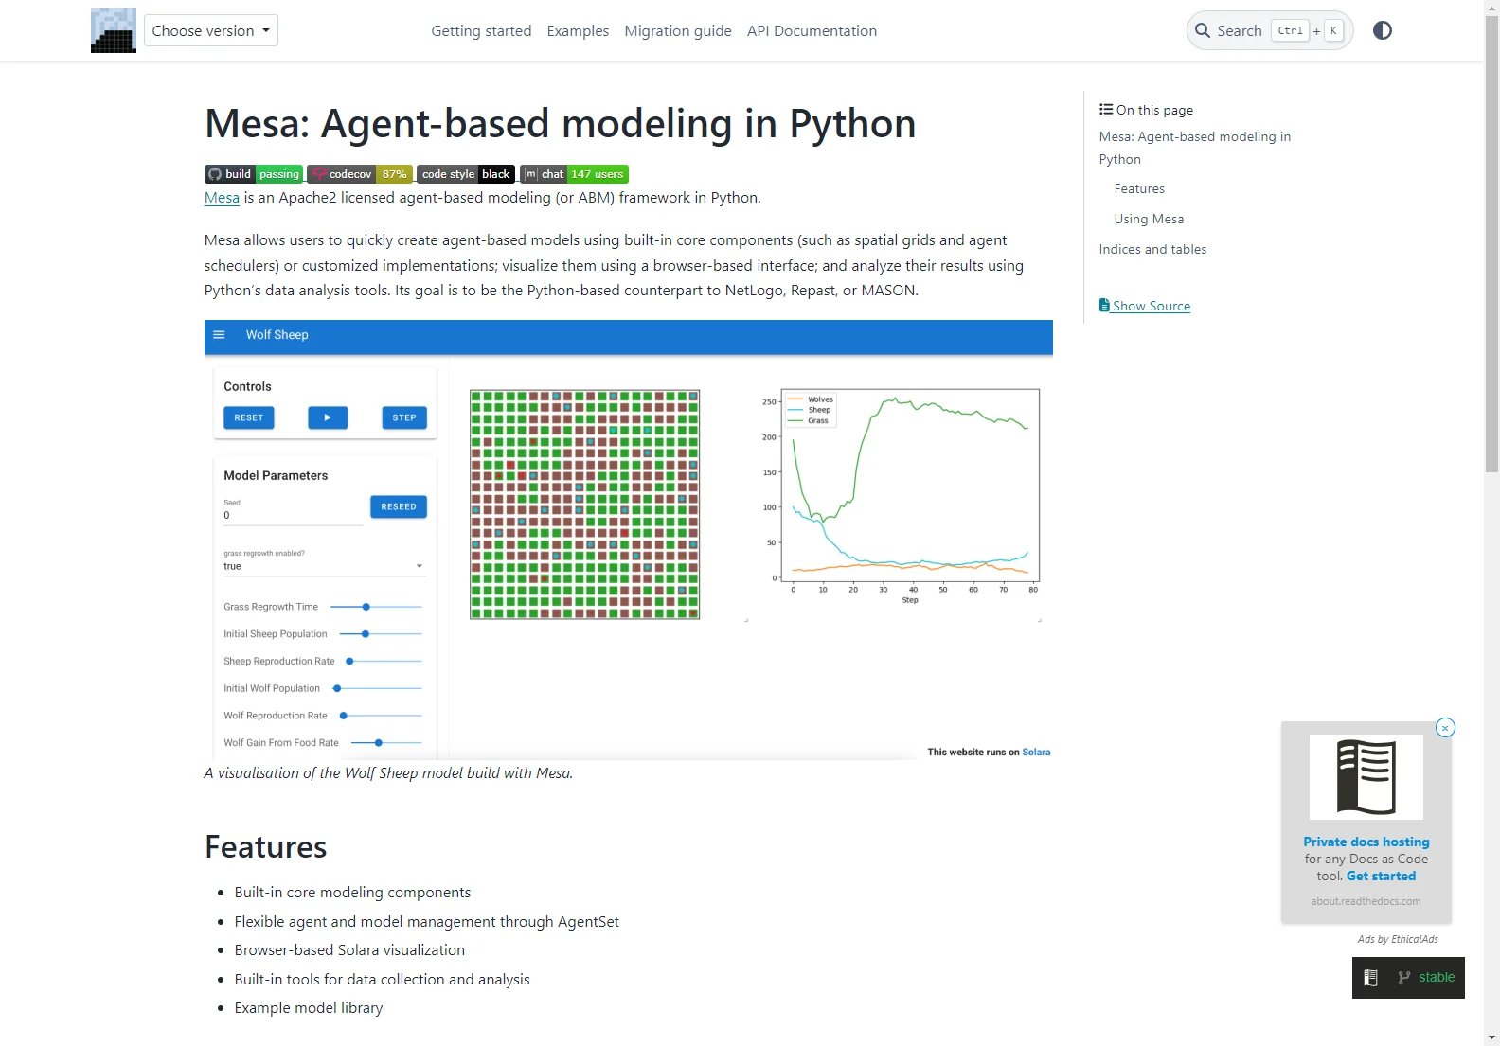Click Ads by EthicalAds link
Screen dimensions: 1500x1046
point(1398,939)
